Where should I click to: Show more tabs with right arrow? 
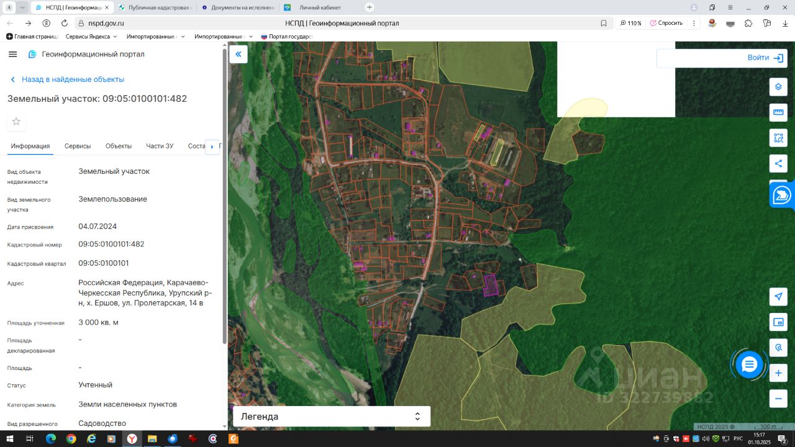coord(212,147)
